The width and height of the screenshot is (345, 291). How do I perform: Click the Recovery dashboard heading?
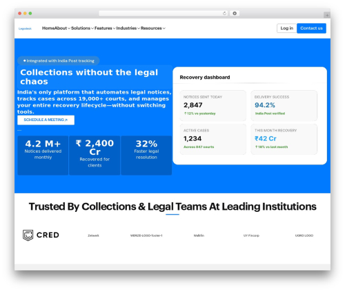[205, 77]
